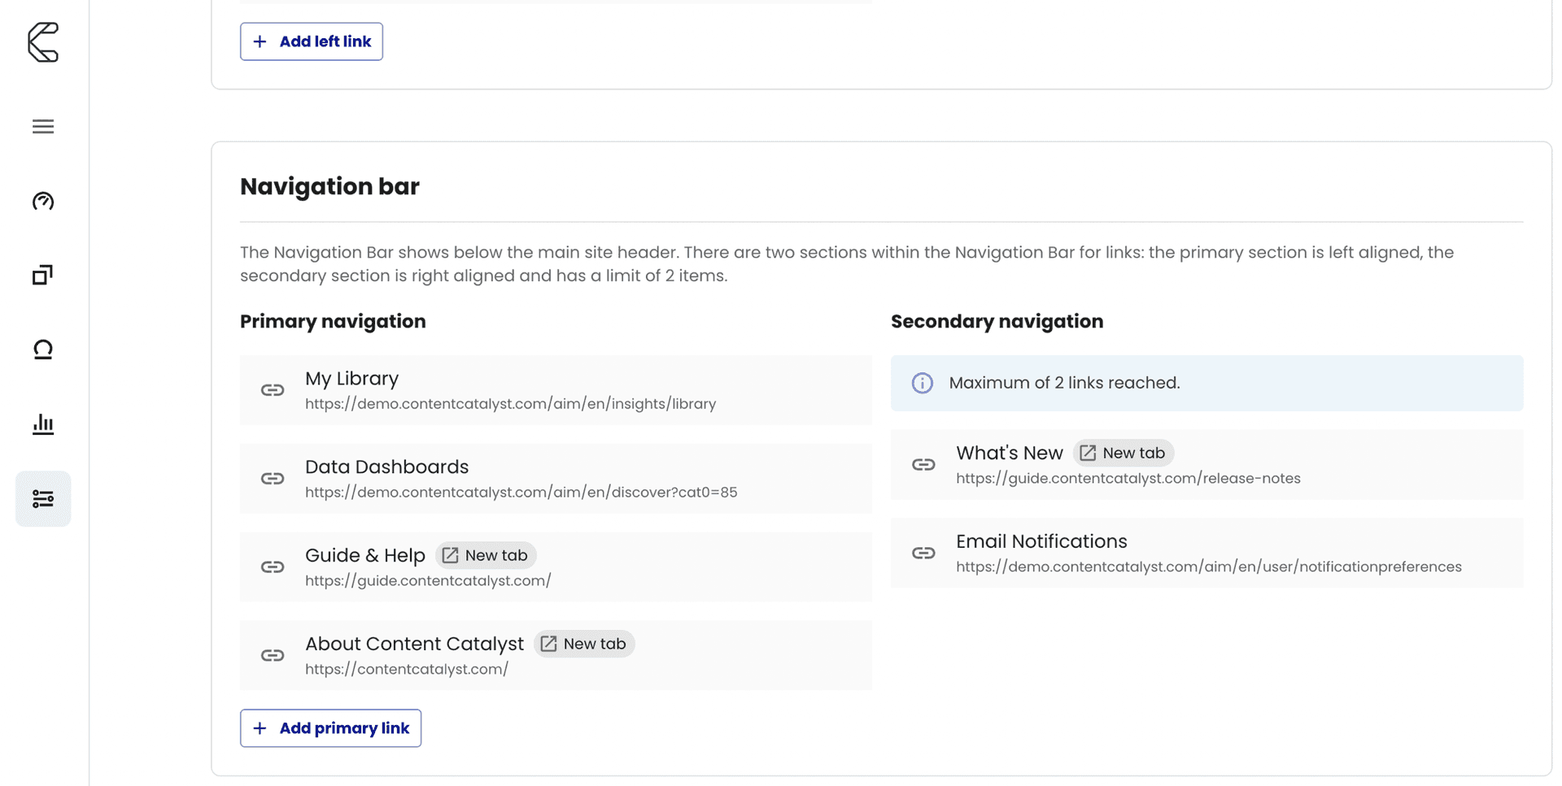
Task: Click the https://contentcatalyst.com/ URL text
Action: point(407,669)
